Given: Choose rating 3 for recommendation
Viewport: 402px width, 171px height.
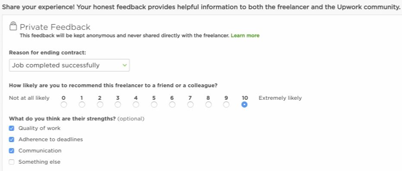Looking at the screenshot, I should point(118,104).
